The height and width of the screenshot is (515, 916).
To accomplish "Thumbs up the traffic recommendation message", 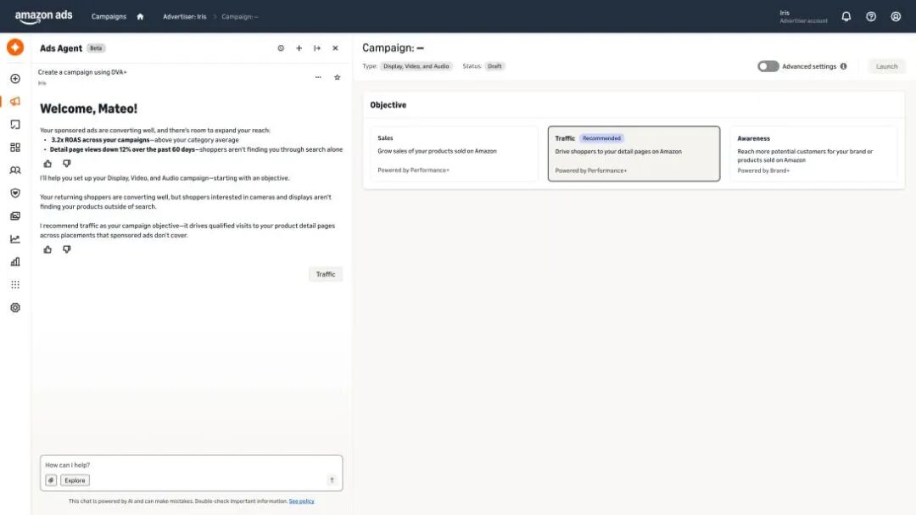I will (47, 249).
